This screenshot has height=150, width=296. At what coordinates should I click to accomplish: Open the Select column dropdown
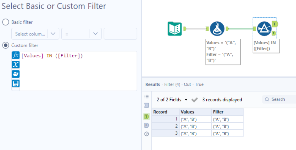[35, 34]
